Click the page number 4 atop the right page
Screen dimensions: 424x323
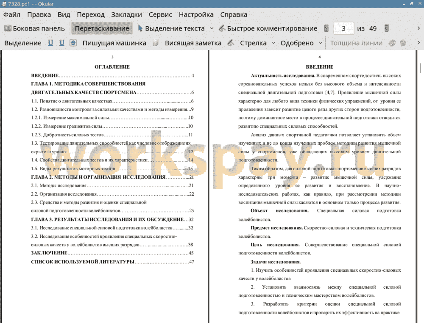(320, 57)
